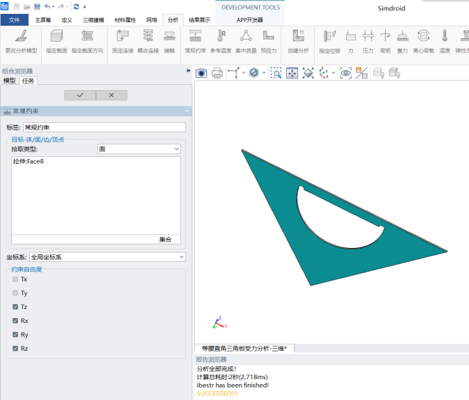
Task: Confirm with the checkmark button
Action: tap(80, 95)
